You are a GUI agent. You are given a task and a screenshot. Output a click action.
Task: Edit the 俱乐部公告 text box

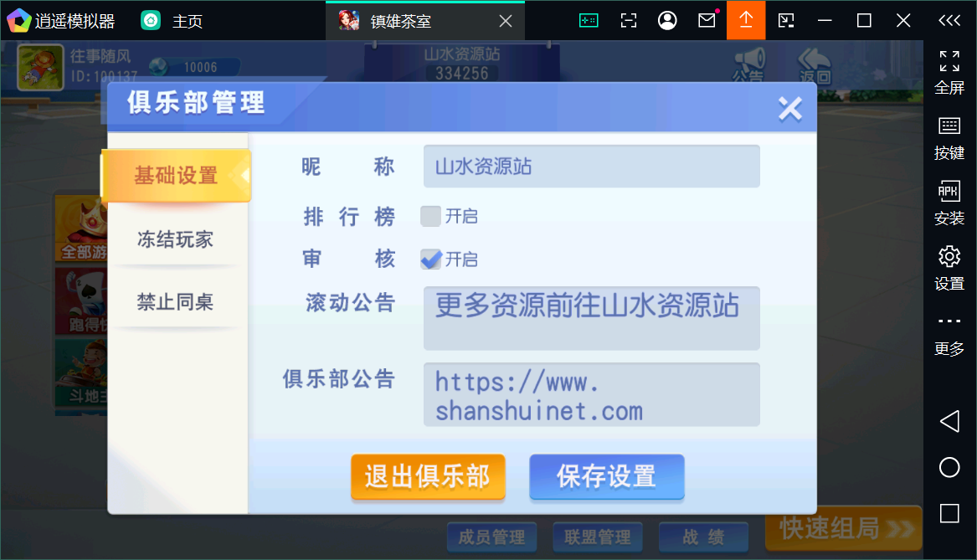pyautogui.click(x=591, y=395)
